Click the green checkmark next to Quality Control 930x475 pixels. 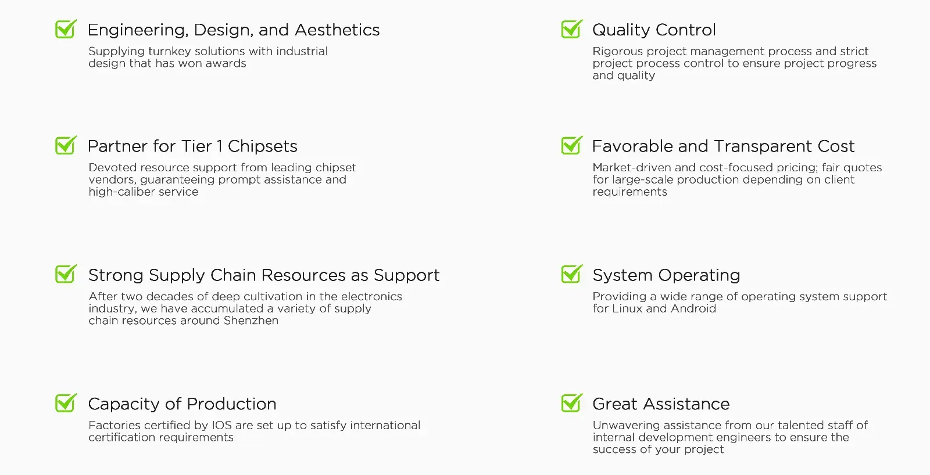pyautogui.click(x=571, y=29)
